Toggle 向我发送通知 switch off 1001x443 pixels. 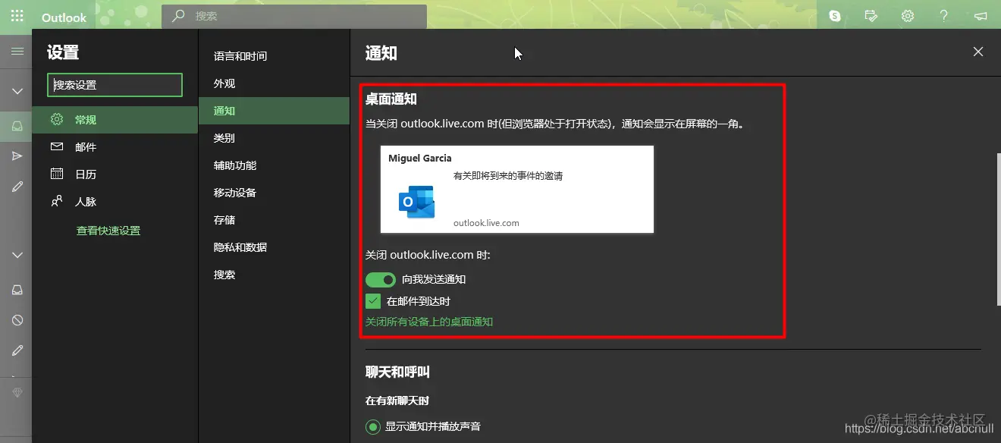(381, 279)
